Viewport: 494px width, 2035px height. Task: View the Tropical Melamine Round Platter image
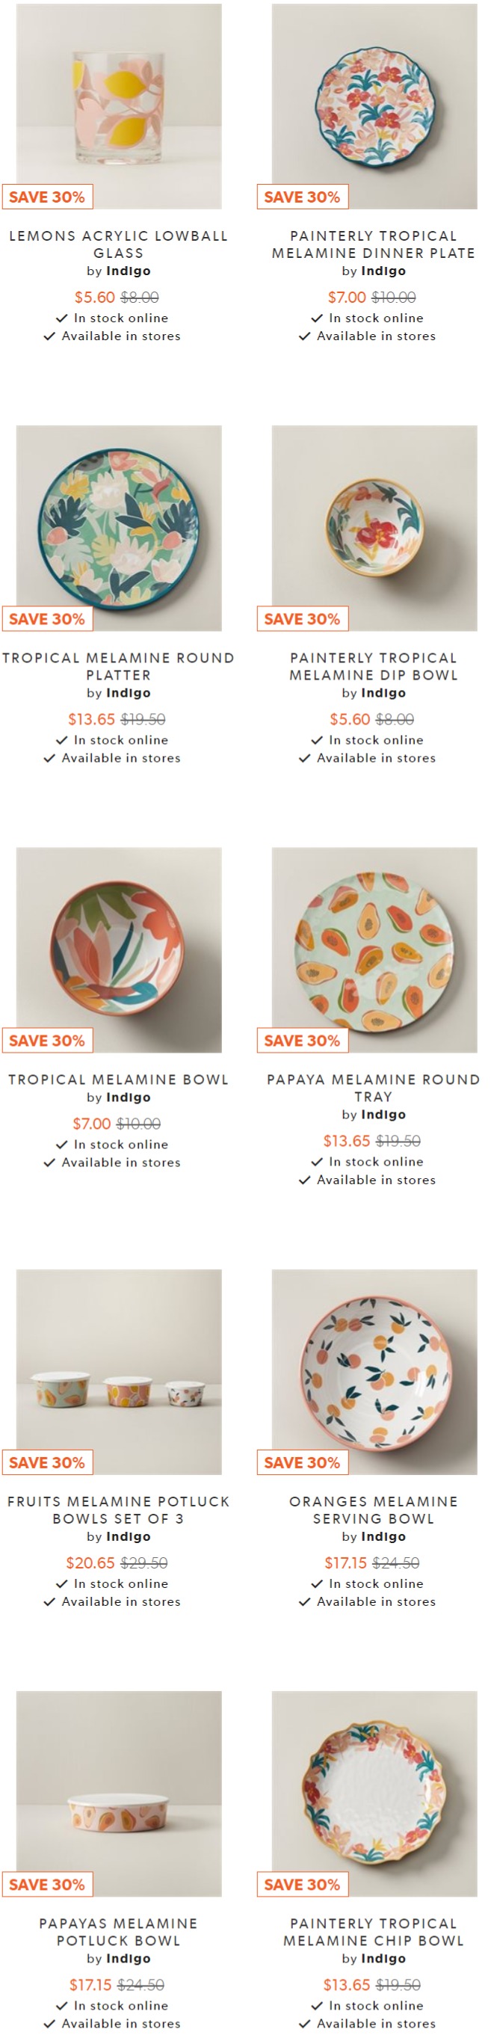point(118,529)
